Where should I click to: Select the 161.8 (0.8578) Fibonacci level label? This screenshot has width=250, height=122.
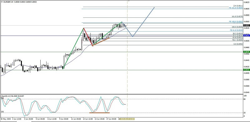[x=237, y=17]
